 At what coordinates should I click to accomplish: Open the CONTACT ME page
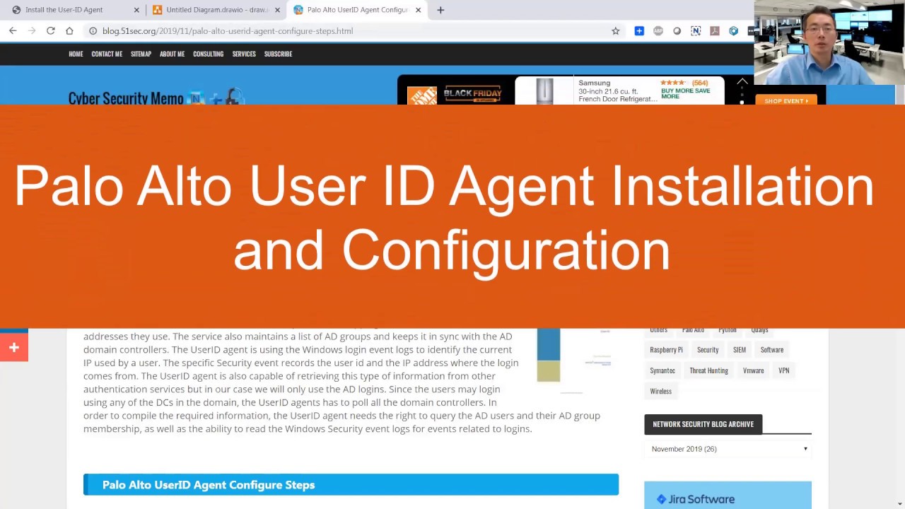pyautogui.click(x=107, y=54)
